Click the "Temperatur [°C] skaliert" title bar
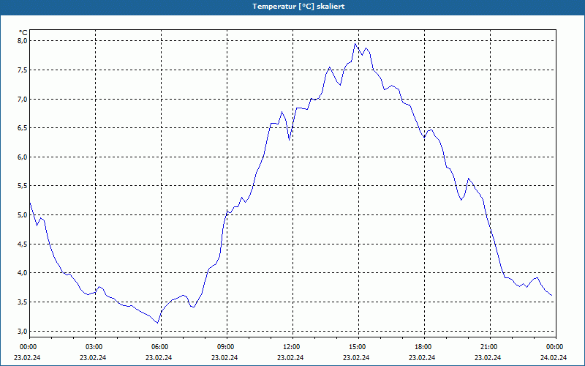 point(292,7)
